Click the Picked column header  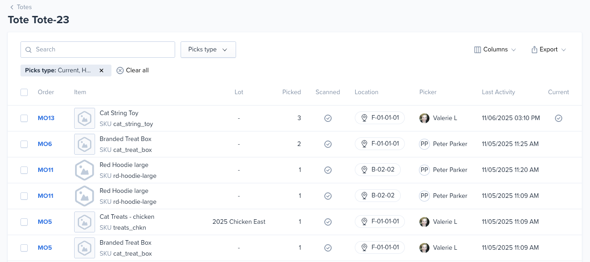291,92
